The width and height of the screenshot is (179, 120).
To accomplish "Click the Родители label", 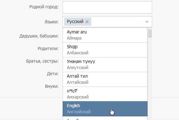I will (x=48, y=48).
